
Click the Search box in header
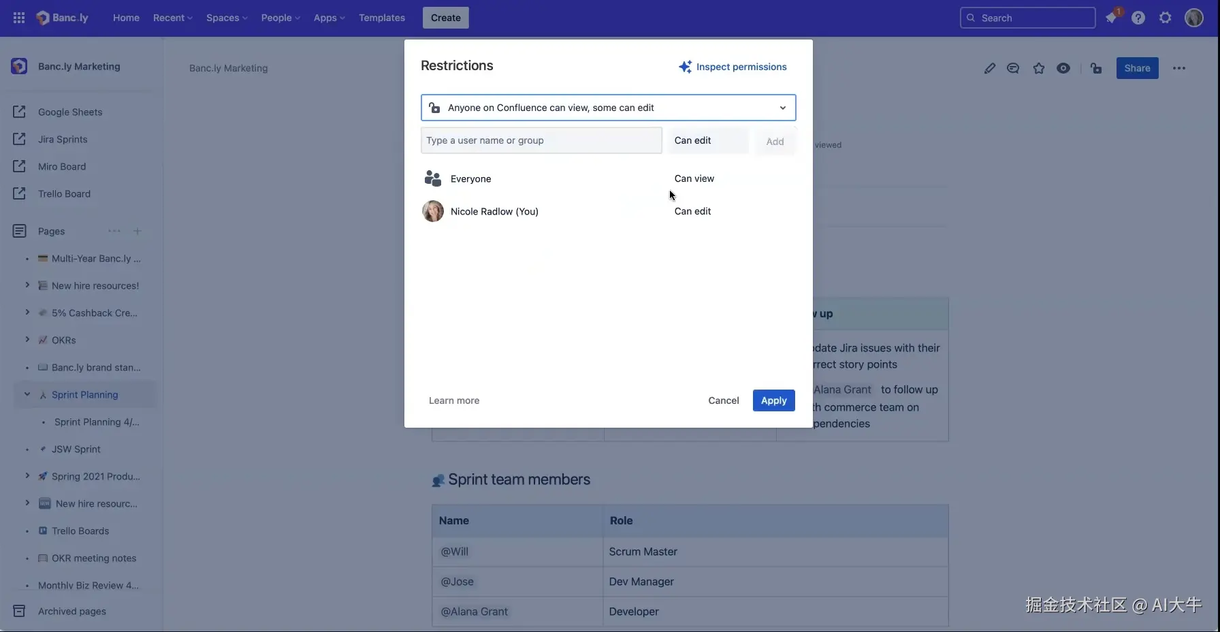point(1028,18)
